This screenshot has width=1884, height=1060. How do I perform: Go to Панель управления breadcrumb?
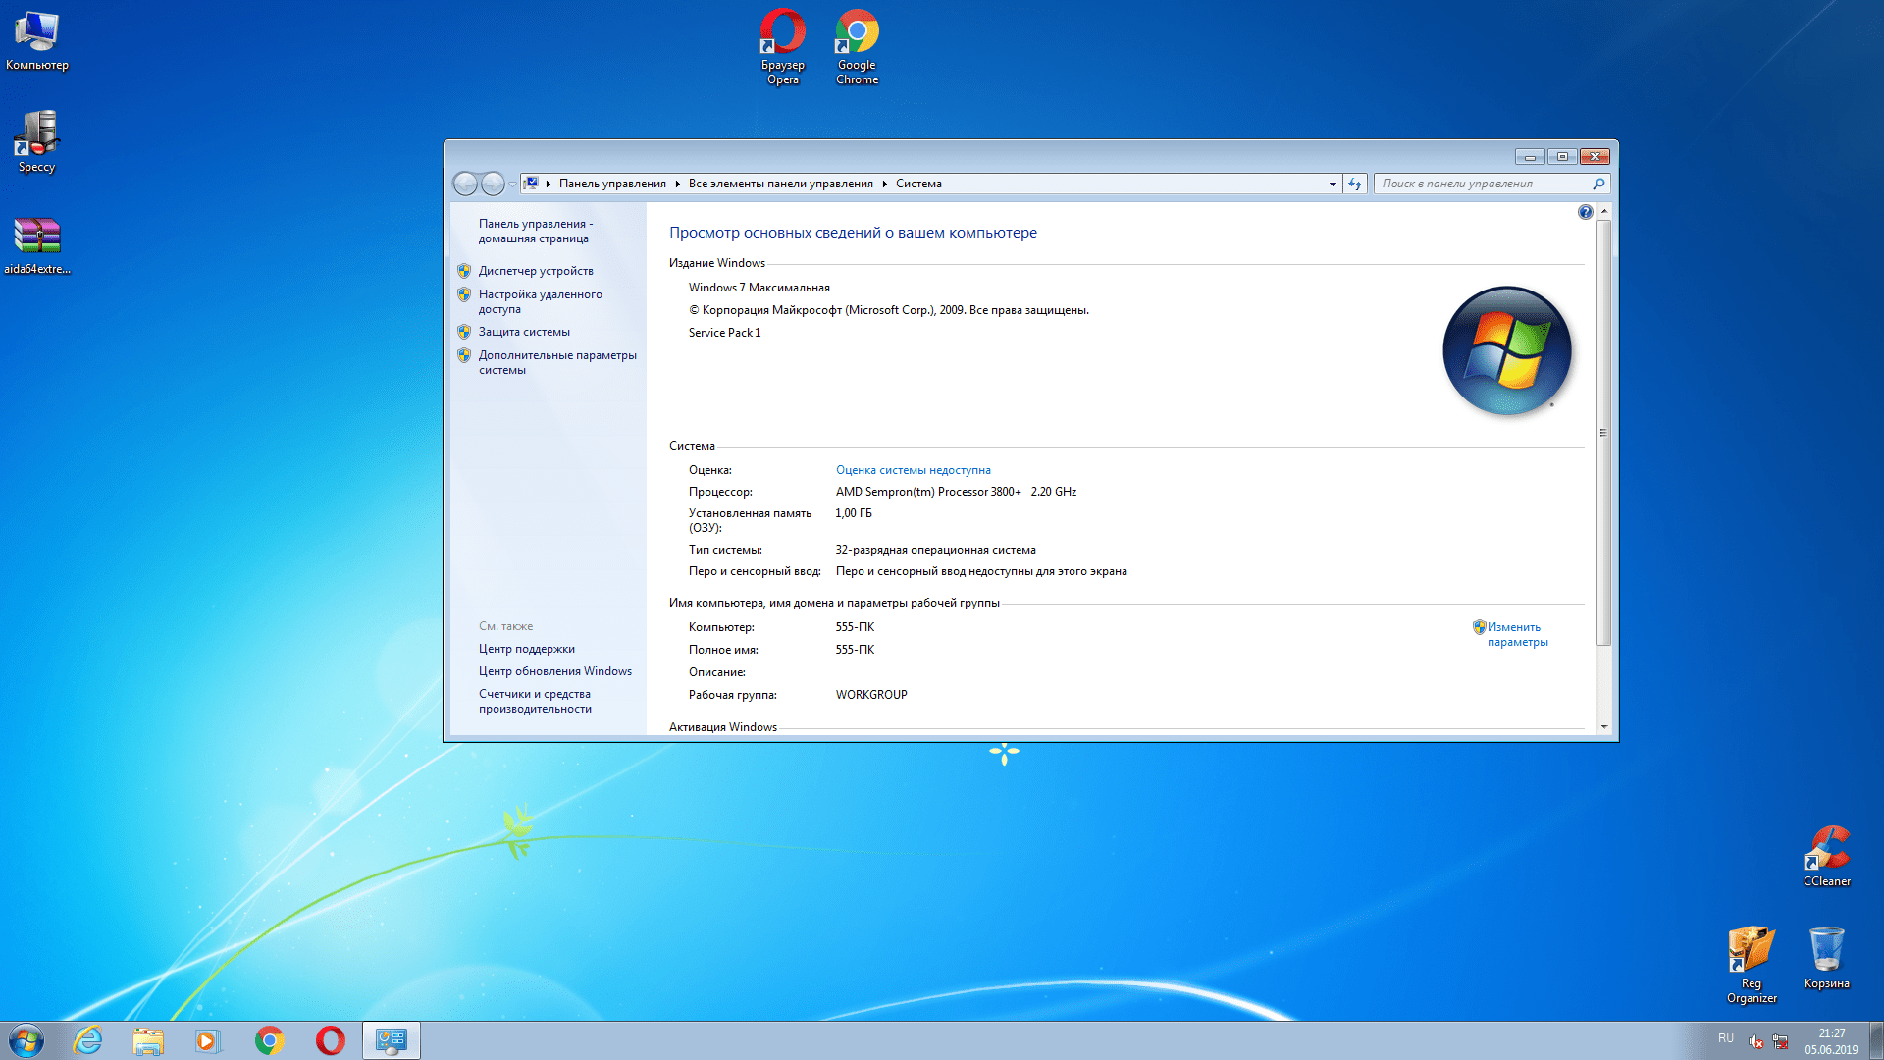(612, 184)
